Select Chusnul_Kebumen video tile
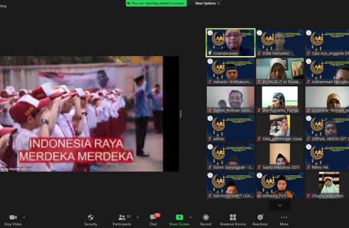 [x=327, y=185]
